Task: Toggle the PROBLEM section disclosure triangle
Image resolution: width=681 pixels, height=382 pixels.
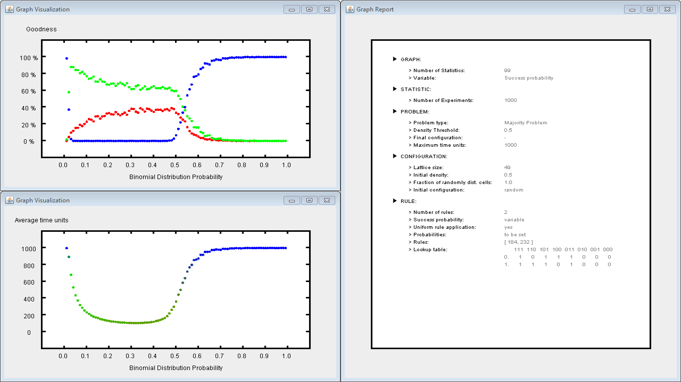Action: (395, 111)
